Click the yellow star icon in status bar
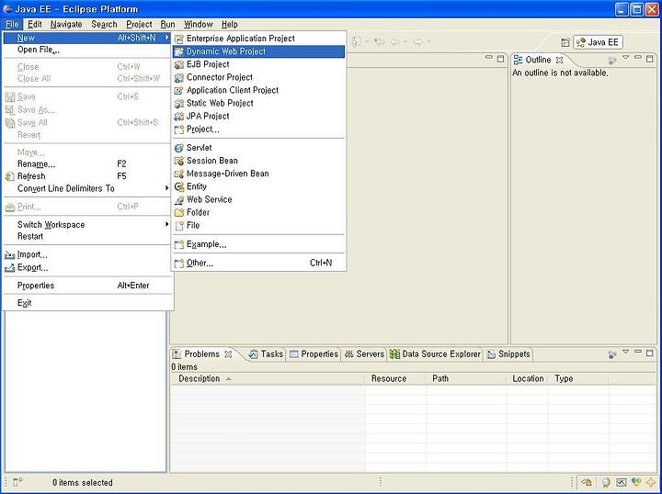The height and width of the screenshot is (494, 662). pyautogui.click(x=652, y=483)
